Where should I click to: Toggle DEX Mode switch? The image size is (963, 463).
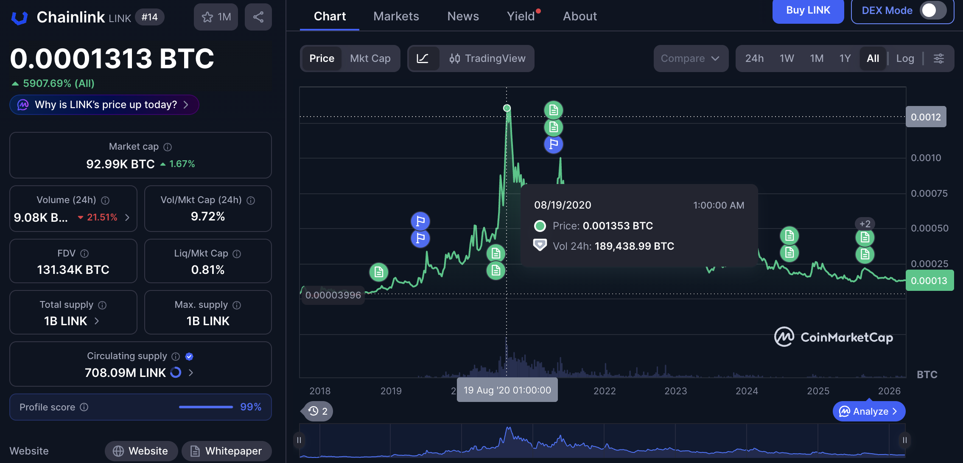(x=932, y=11)
